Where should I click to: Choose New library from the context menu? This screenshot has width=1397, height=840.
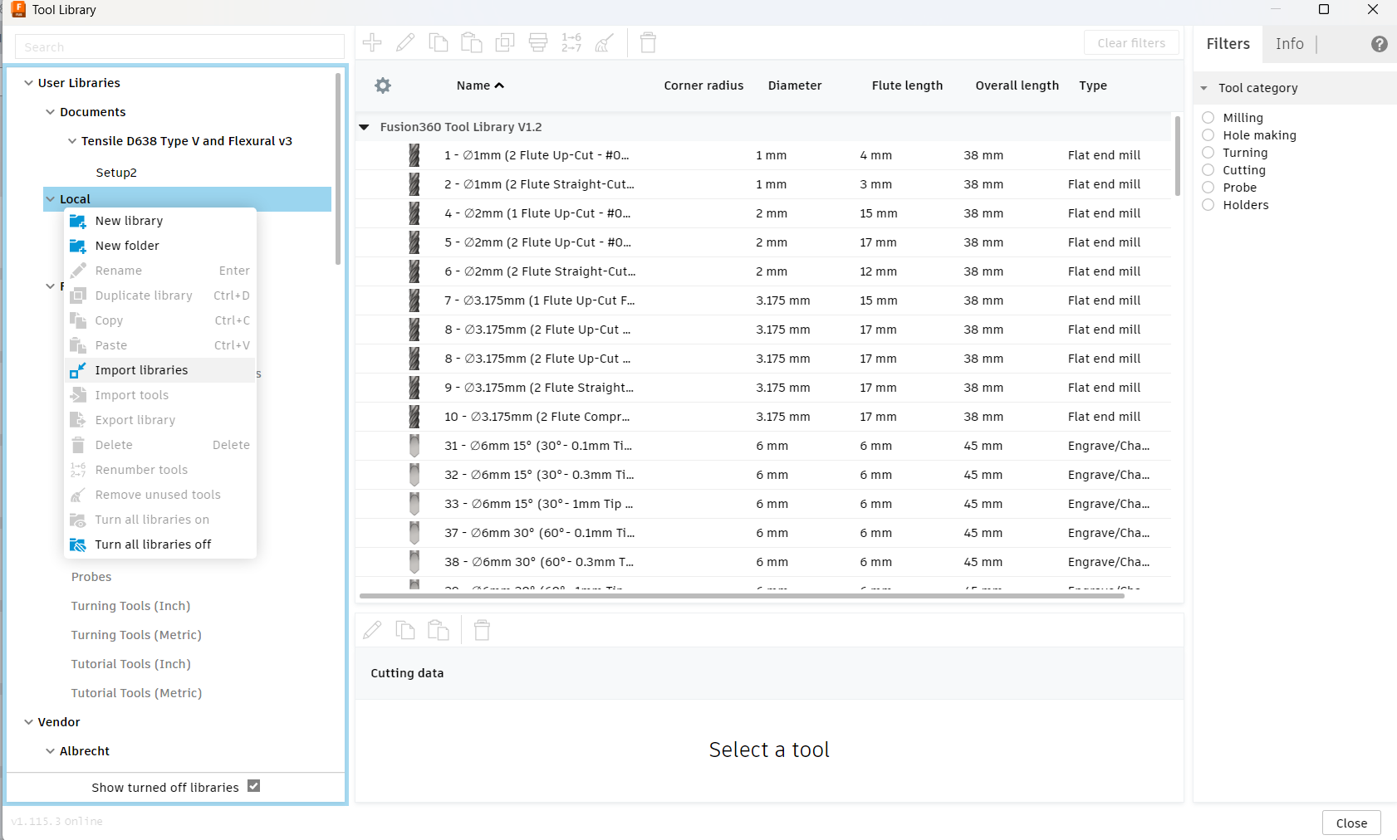[x=160, y=221]
